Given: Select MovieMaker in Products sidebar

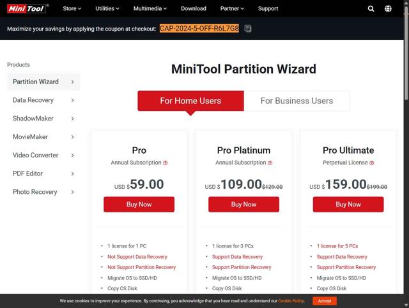Looking at the screenshot, I should 43,137.
